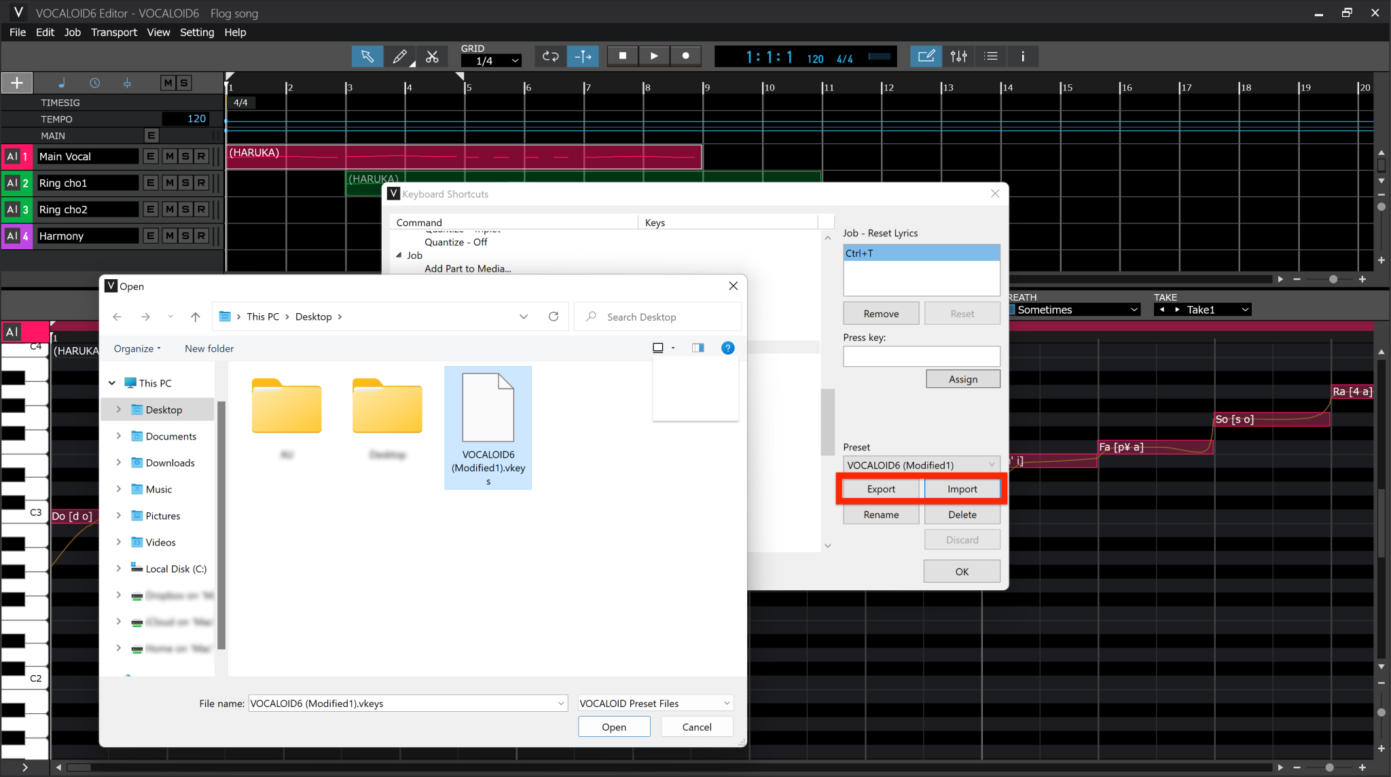Adjust the Take1 take slider
The width and height of the screenshot is (1391, 777).
click(x=1202, y=309)
